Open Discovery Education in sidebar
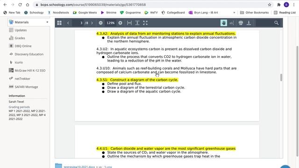The image size is (299, 168). coord(29,54)
